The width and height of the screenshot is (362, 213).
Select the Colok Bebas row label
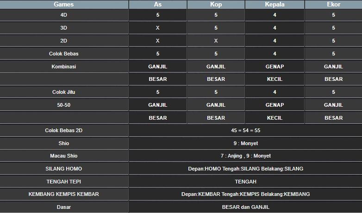click(64, 54)
